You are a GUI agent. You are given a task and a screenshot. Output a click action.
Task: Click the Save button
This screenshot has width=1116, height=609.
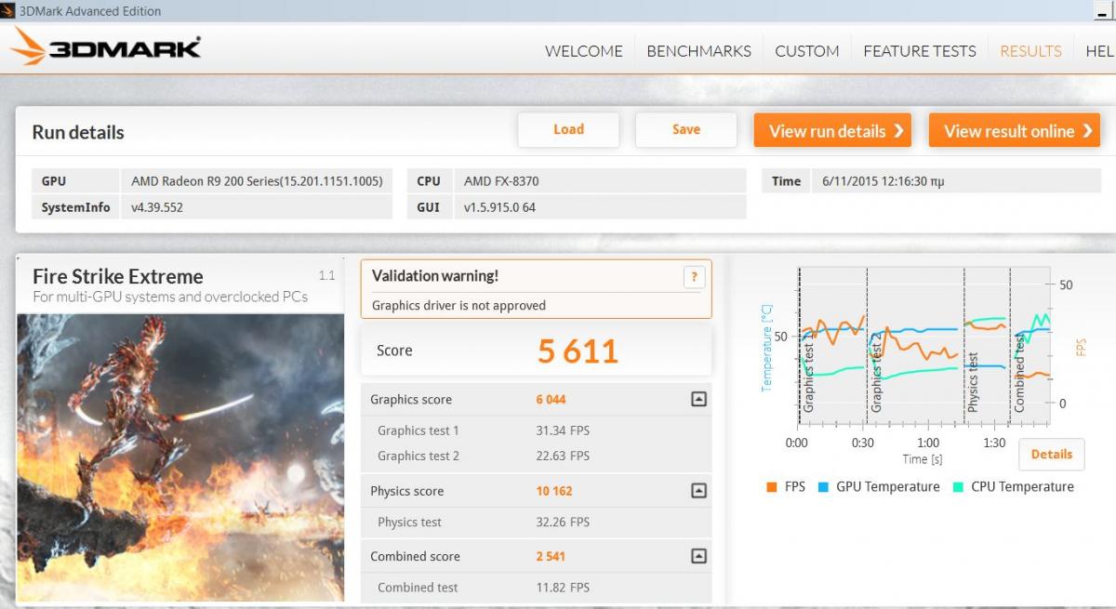coord(686,129)
